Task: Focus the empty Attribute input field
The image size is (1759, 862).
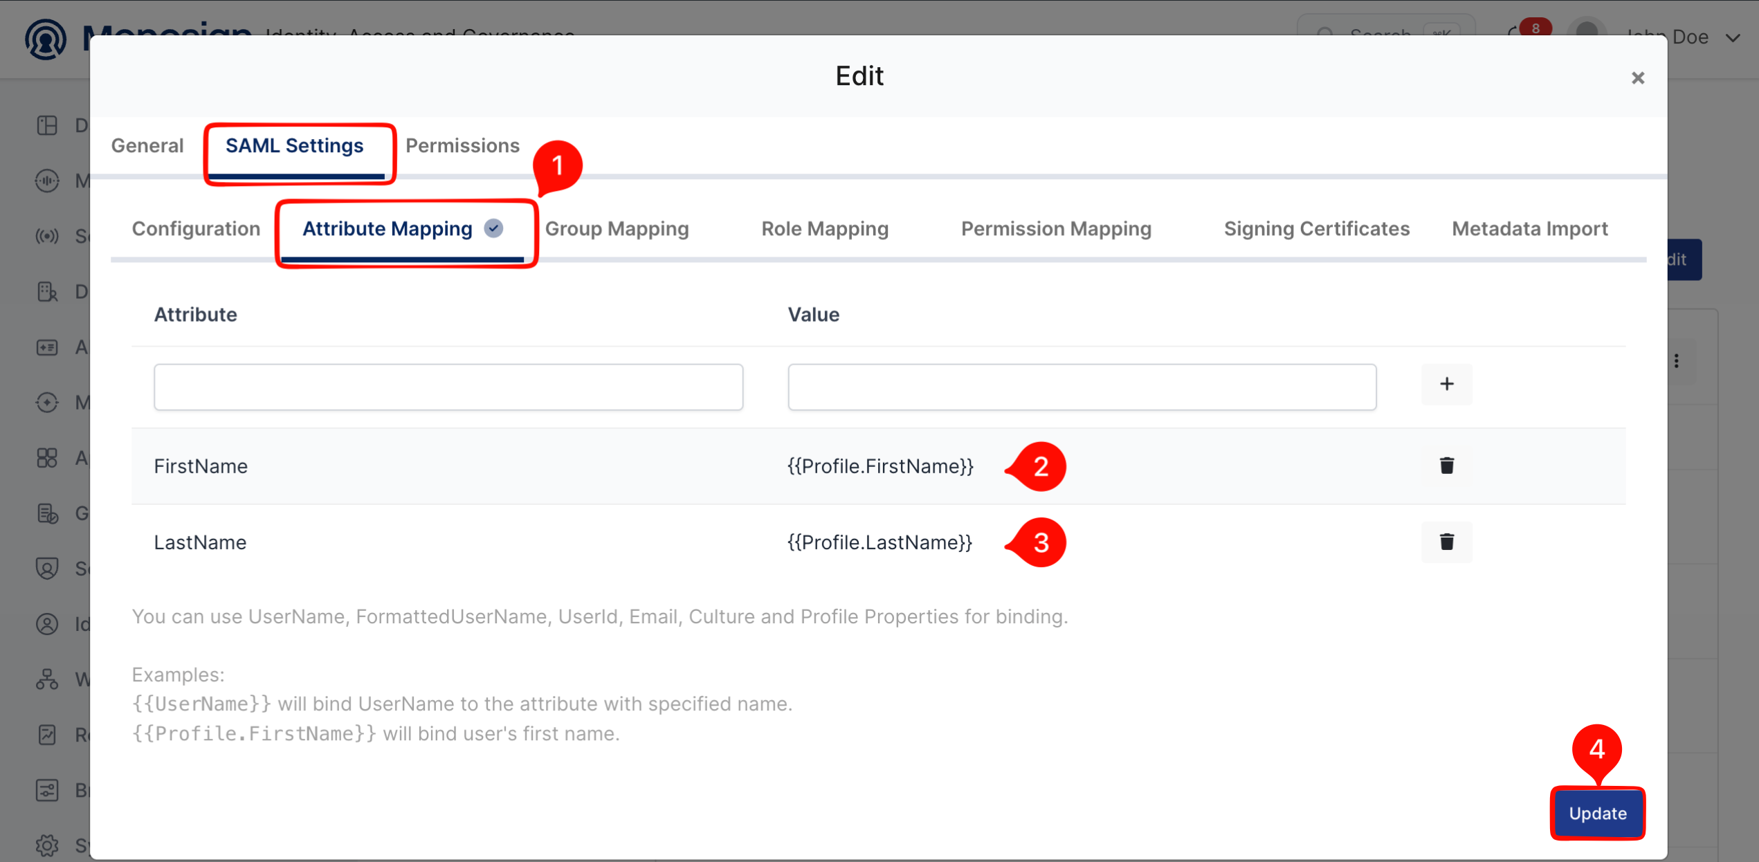Action: tap(448, 387)
